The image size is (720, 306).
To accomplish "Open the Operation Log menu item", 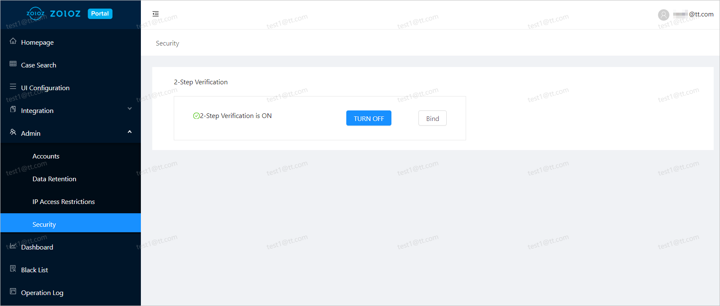I will point(70,293).
